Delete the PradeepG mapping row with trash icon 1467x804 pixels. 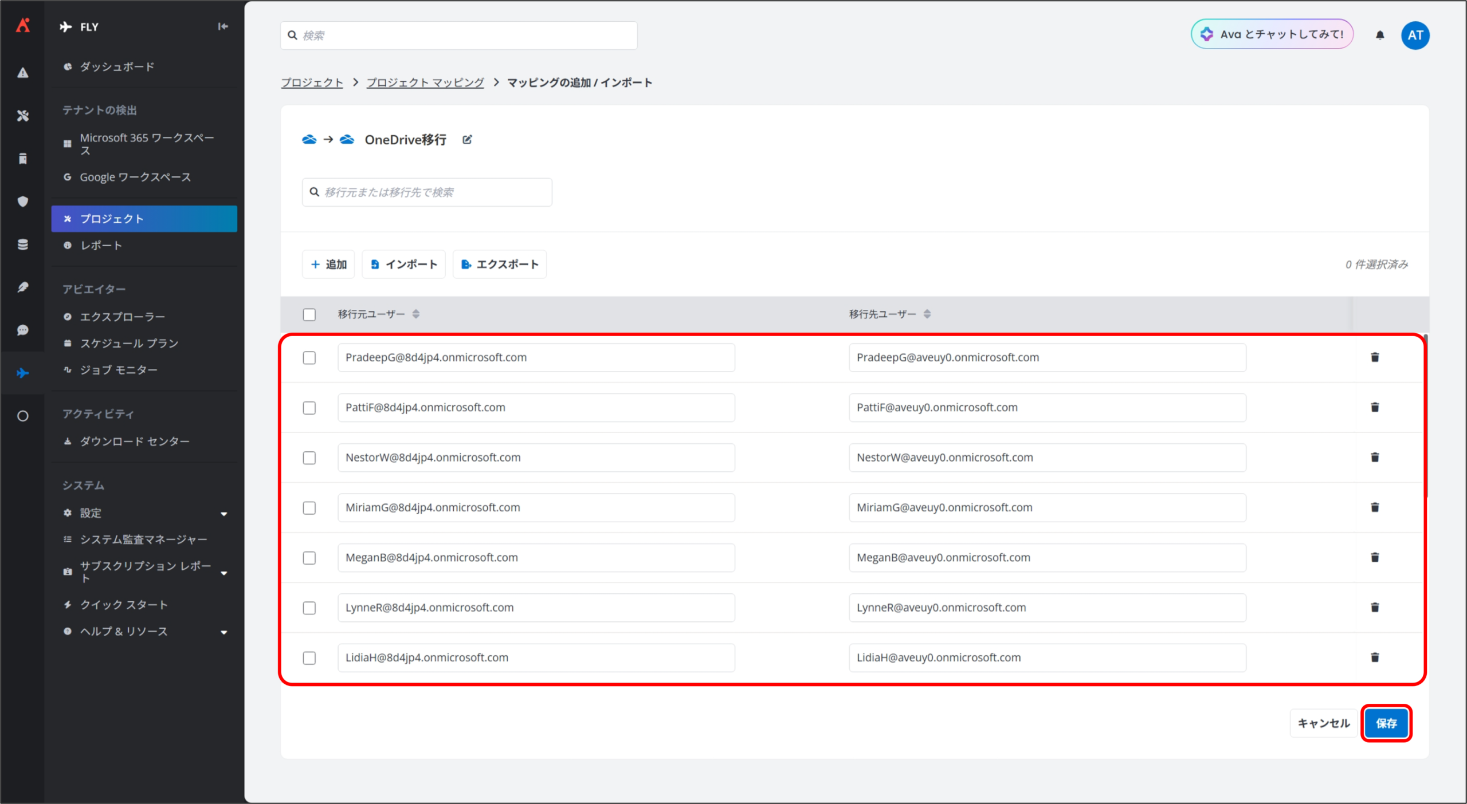point(1374,357)
